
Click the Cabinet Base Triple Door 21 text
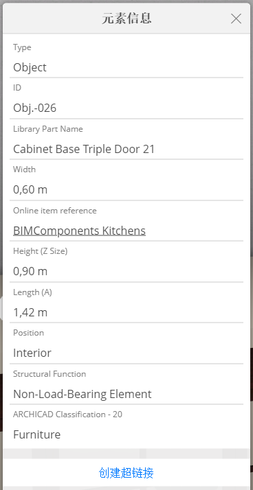[x=84, y=149]
